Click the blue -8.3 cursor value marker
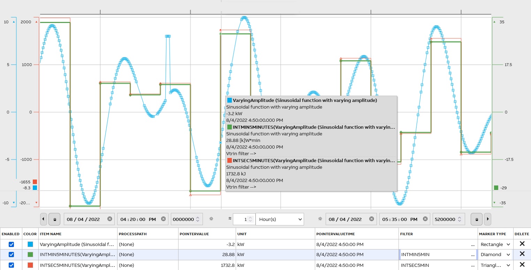Viewport: 531px width, 270px height. [x=35, y=188]
